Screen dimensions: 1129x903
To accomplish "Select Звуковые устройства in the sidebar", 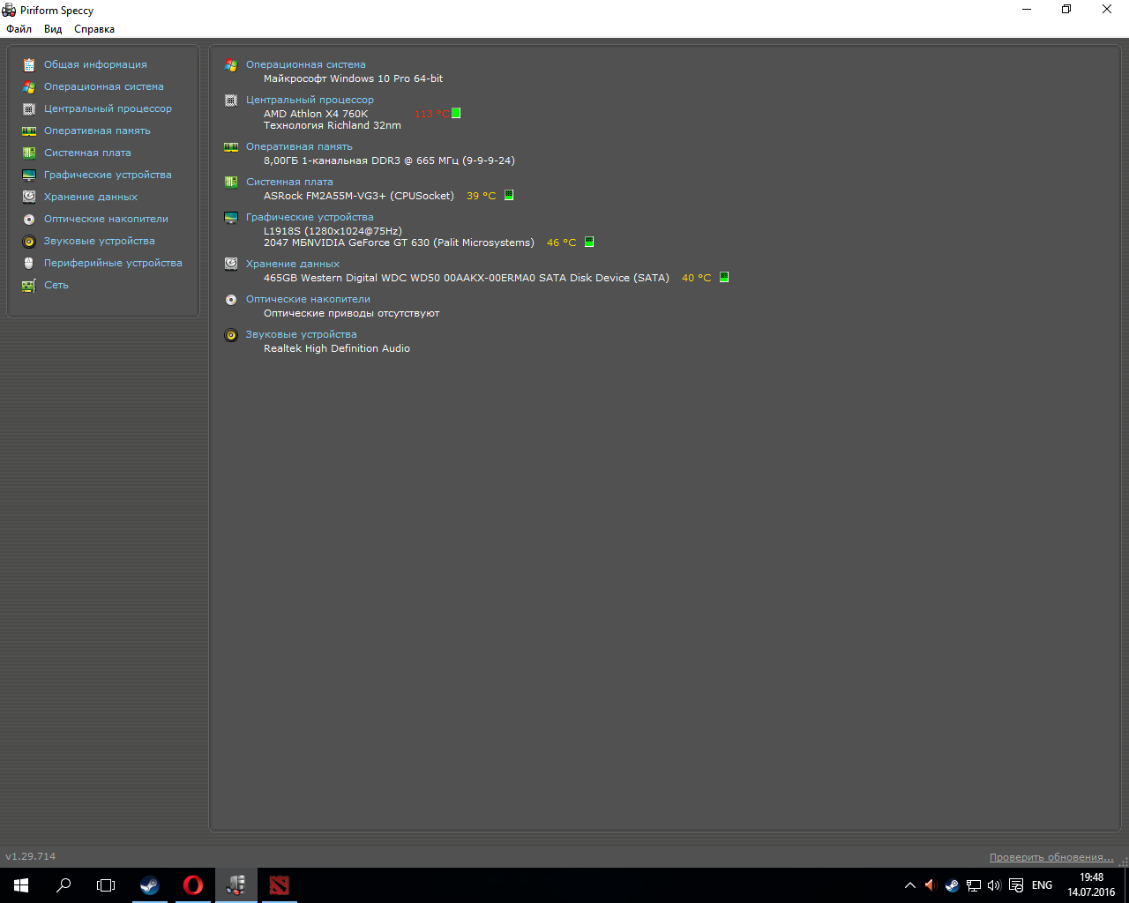I will [x=100, y=241].
